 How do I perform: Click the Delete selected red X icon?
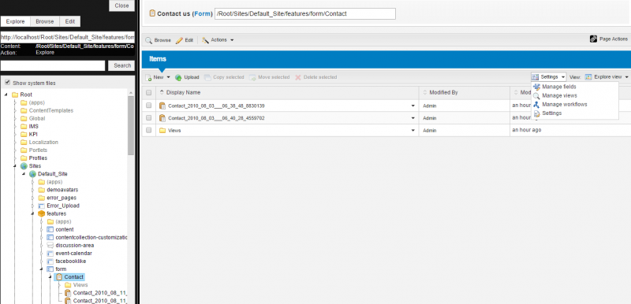(x=298, y=77)
